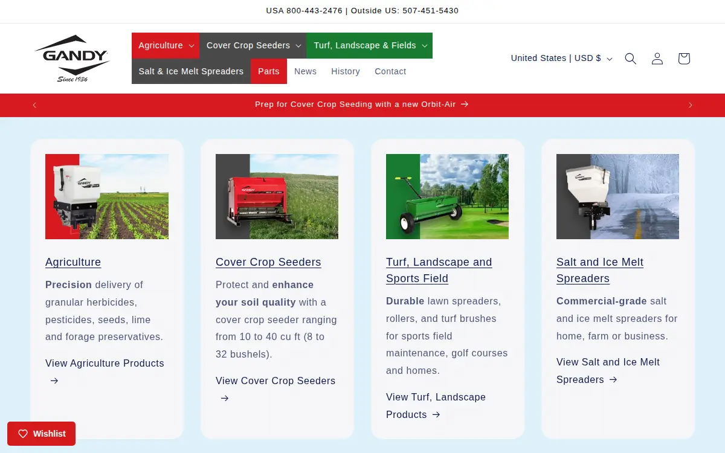Screen dimensions: 725x453
Task: Click View Cover Crop Seeders link
Action: [275, 389]
